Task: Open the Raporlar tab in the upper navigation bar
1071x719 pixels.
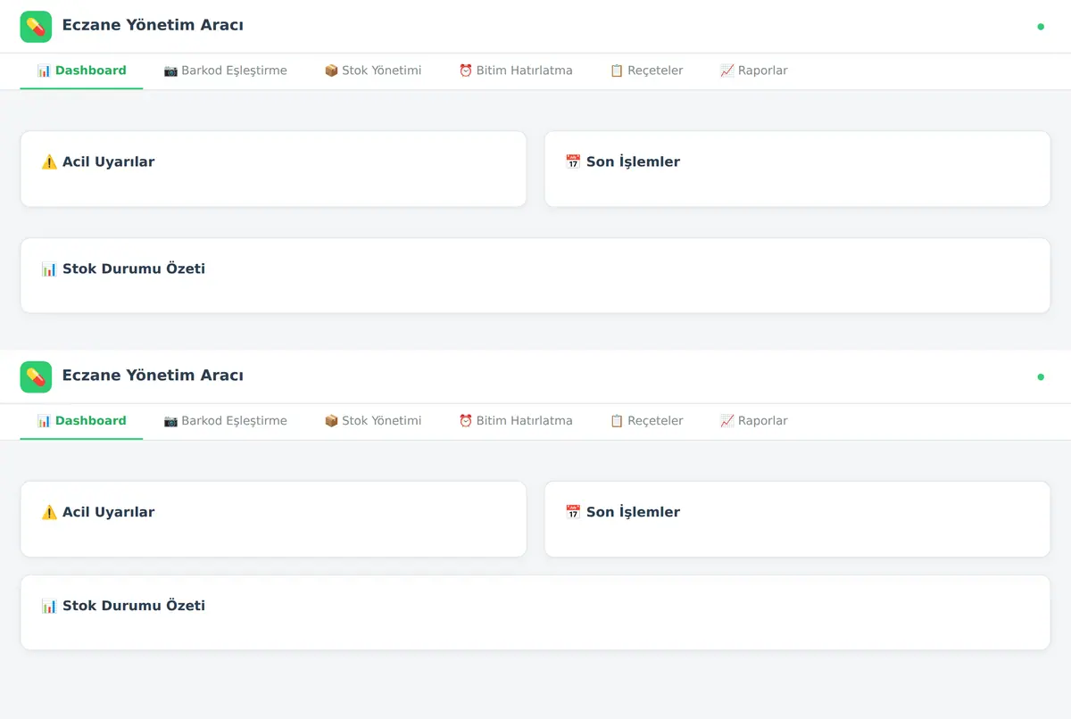Action: point(753,70)
